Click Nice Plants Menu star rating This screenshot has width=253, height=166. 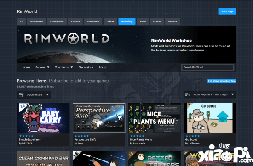pos(137,136)
